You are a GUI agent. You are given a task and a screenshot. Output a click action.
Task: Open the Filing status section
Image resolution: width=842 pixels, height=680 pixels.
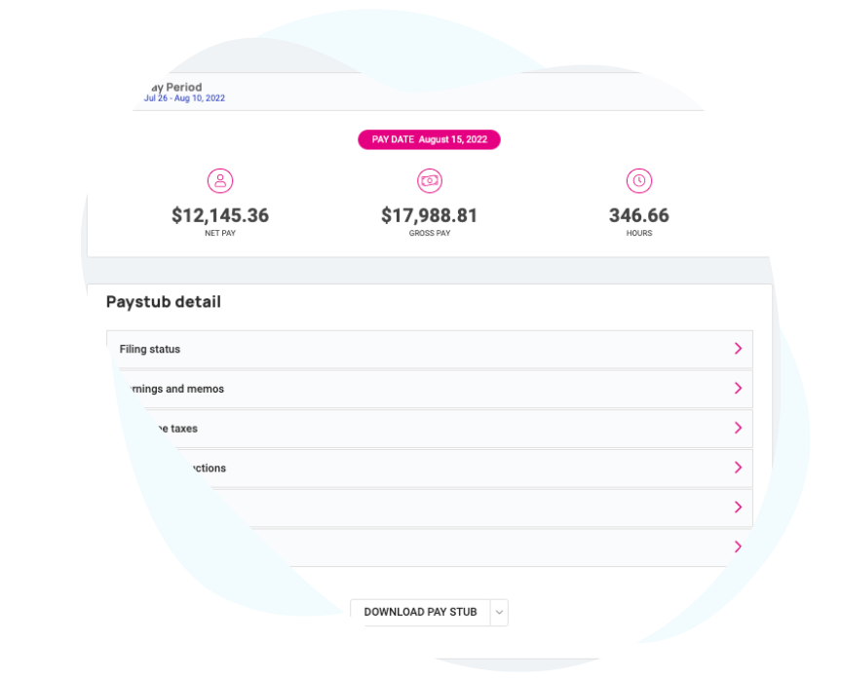430,349
